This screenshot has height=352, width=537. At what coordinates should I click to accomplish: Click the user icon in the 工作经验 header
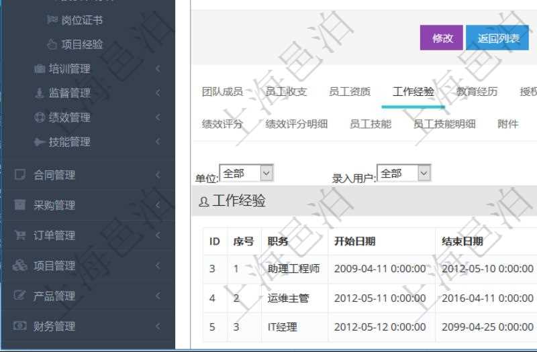203,202
